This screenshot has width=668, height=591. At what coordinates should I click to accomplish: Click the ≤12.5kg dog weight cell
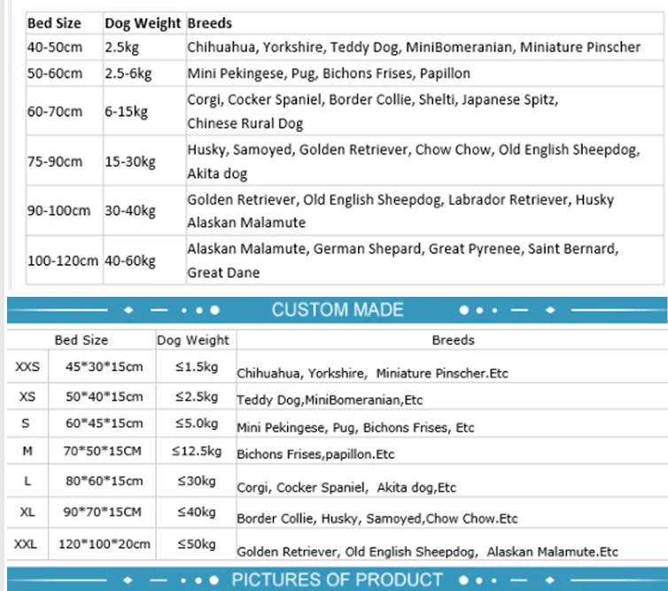coord(197,452)
